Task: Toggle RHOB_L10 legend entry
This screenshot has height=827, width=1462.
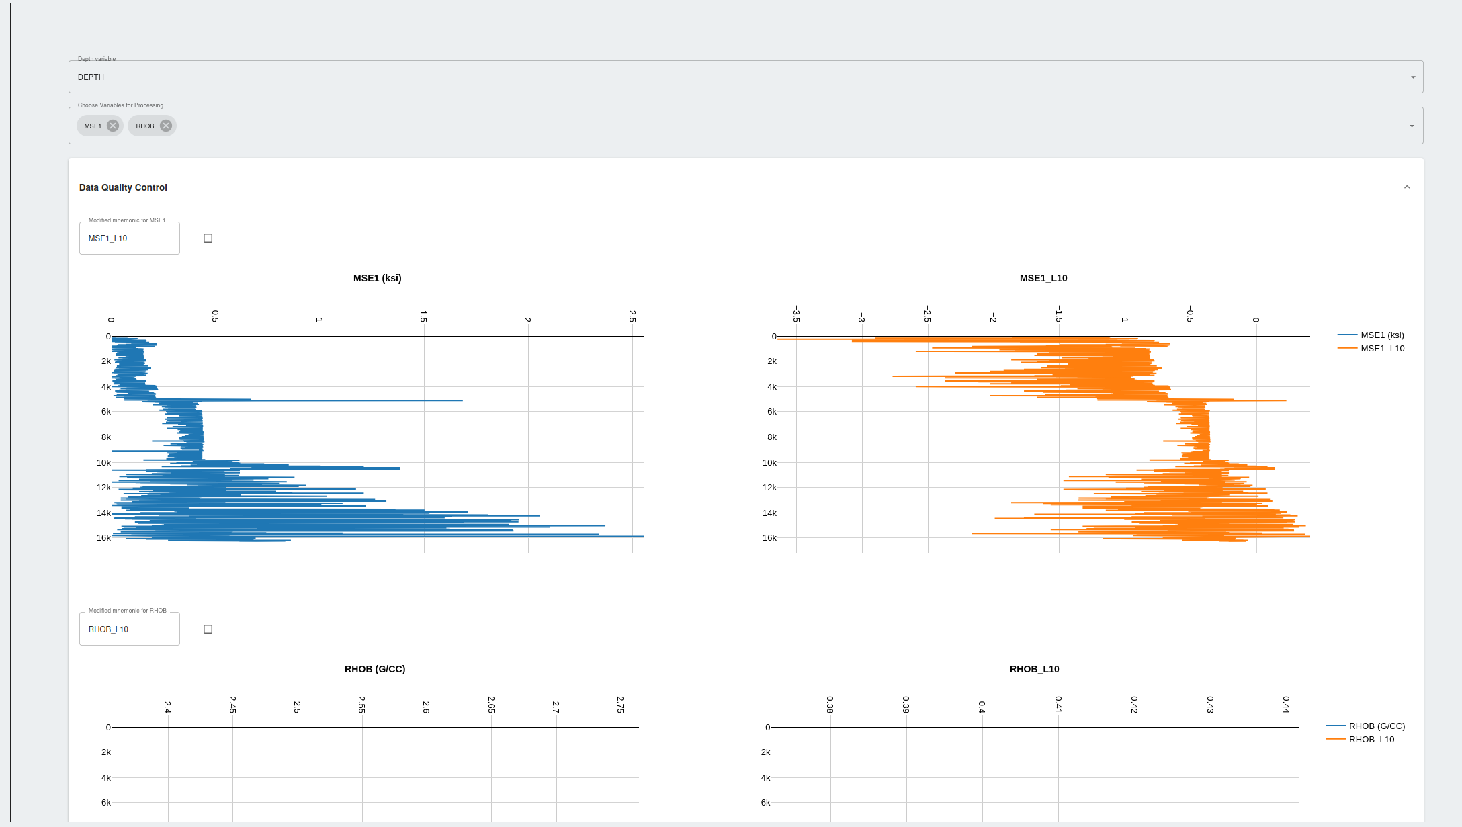Action: pyautogui.click(x=1371, y=740)
